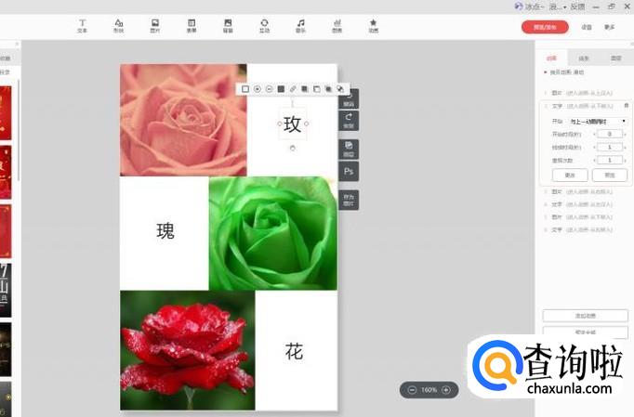
Task: Select the green rose image on canvas
Action: [273, 233]
